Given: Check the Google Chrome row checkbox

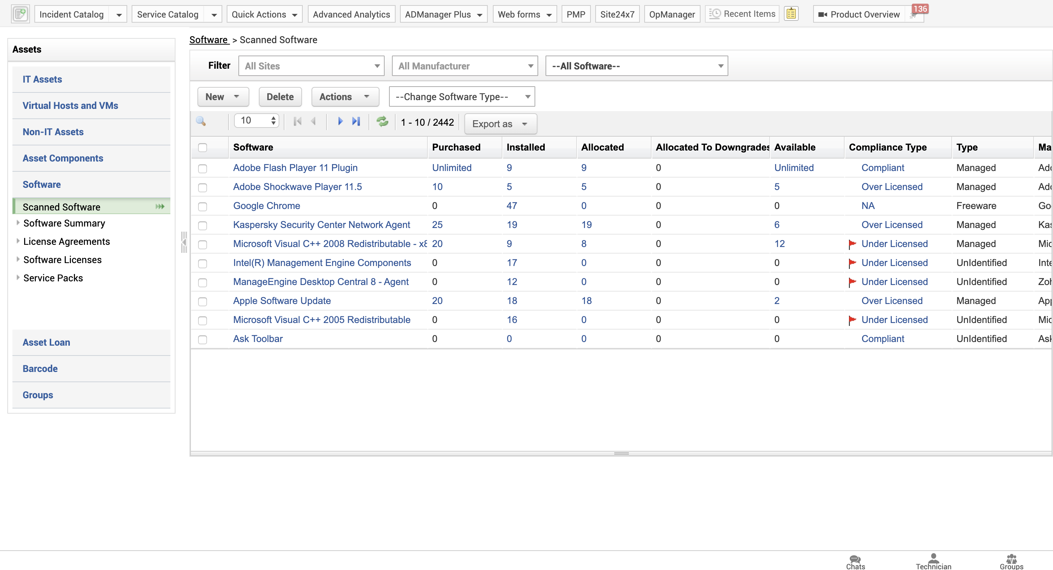Looking at the screenshot, I should tap(202, 206).
